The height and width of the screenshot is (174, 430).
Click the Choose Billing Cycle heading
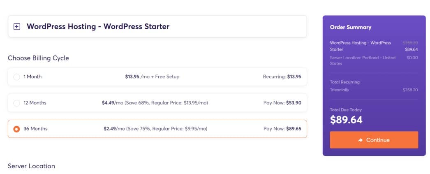[x=38, y=58]
